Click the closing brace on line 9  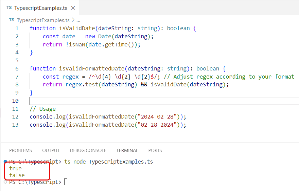pyautogui.click(x=31, y=93)
